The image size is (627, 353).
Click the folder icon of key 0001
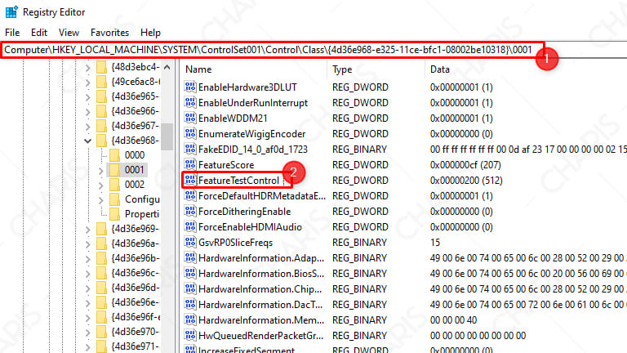click(x=115, y=170)
